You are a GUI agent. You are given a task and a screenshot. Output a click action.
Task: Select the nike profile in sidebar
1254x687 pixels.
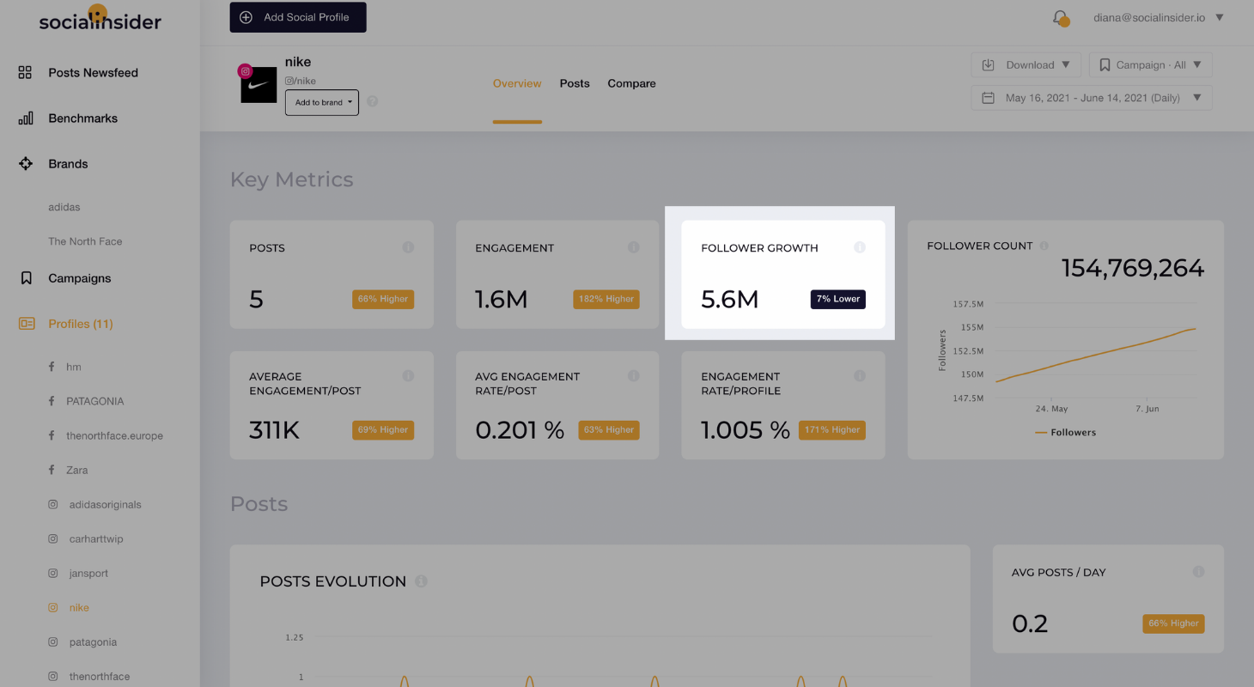79,607
